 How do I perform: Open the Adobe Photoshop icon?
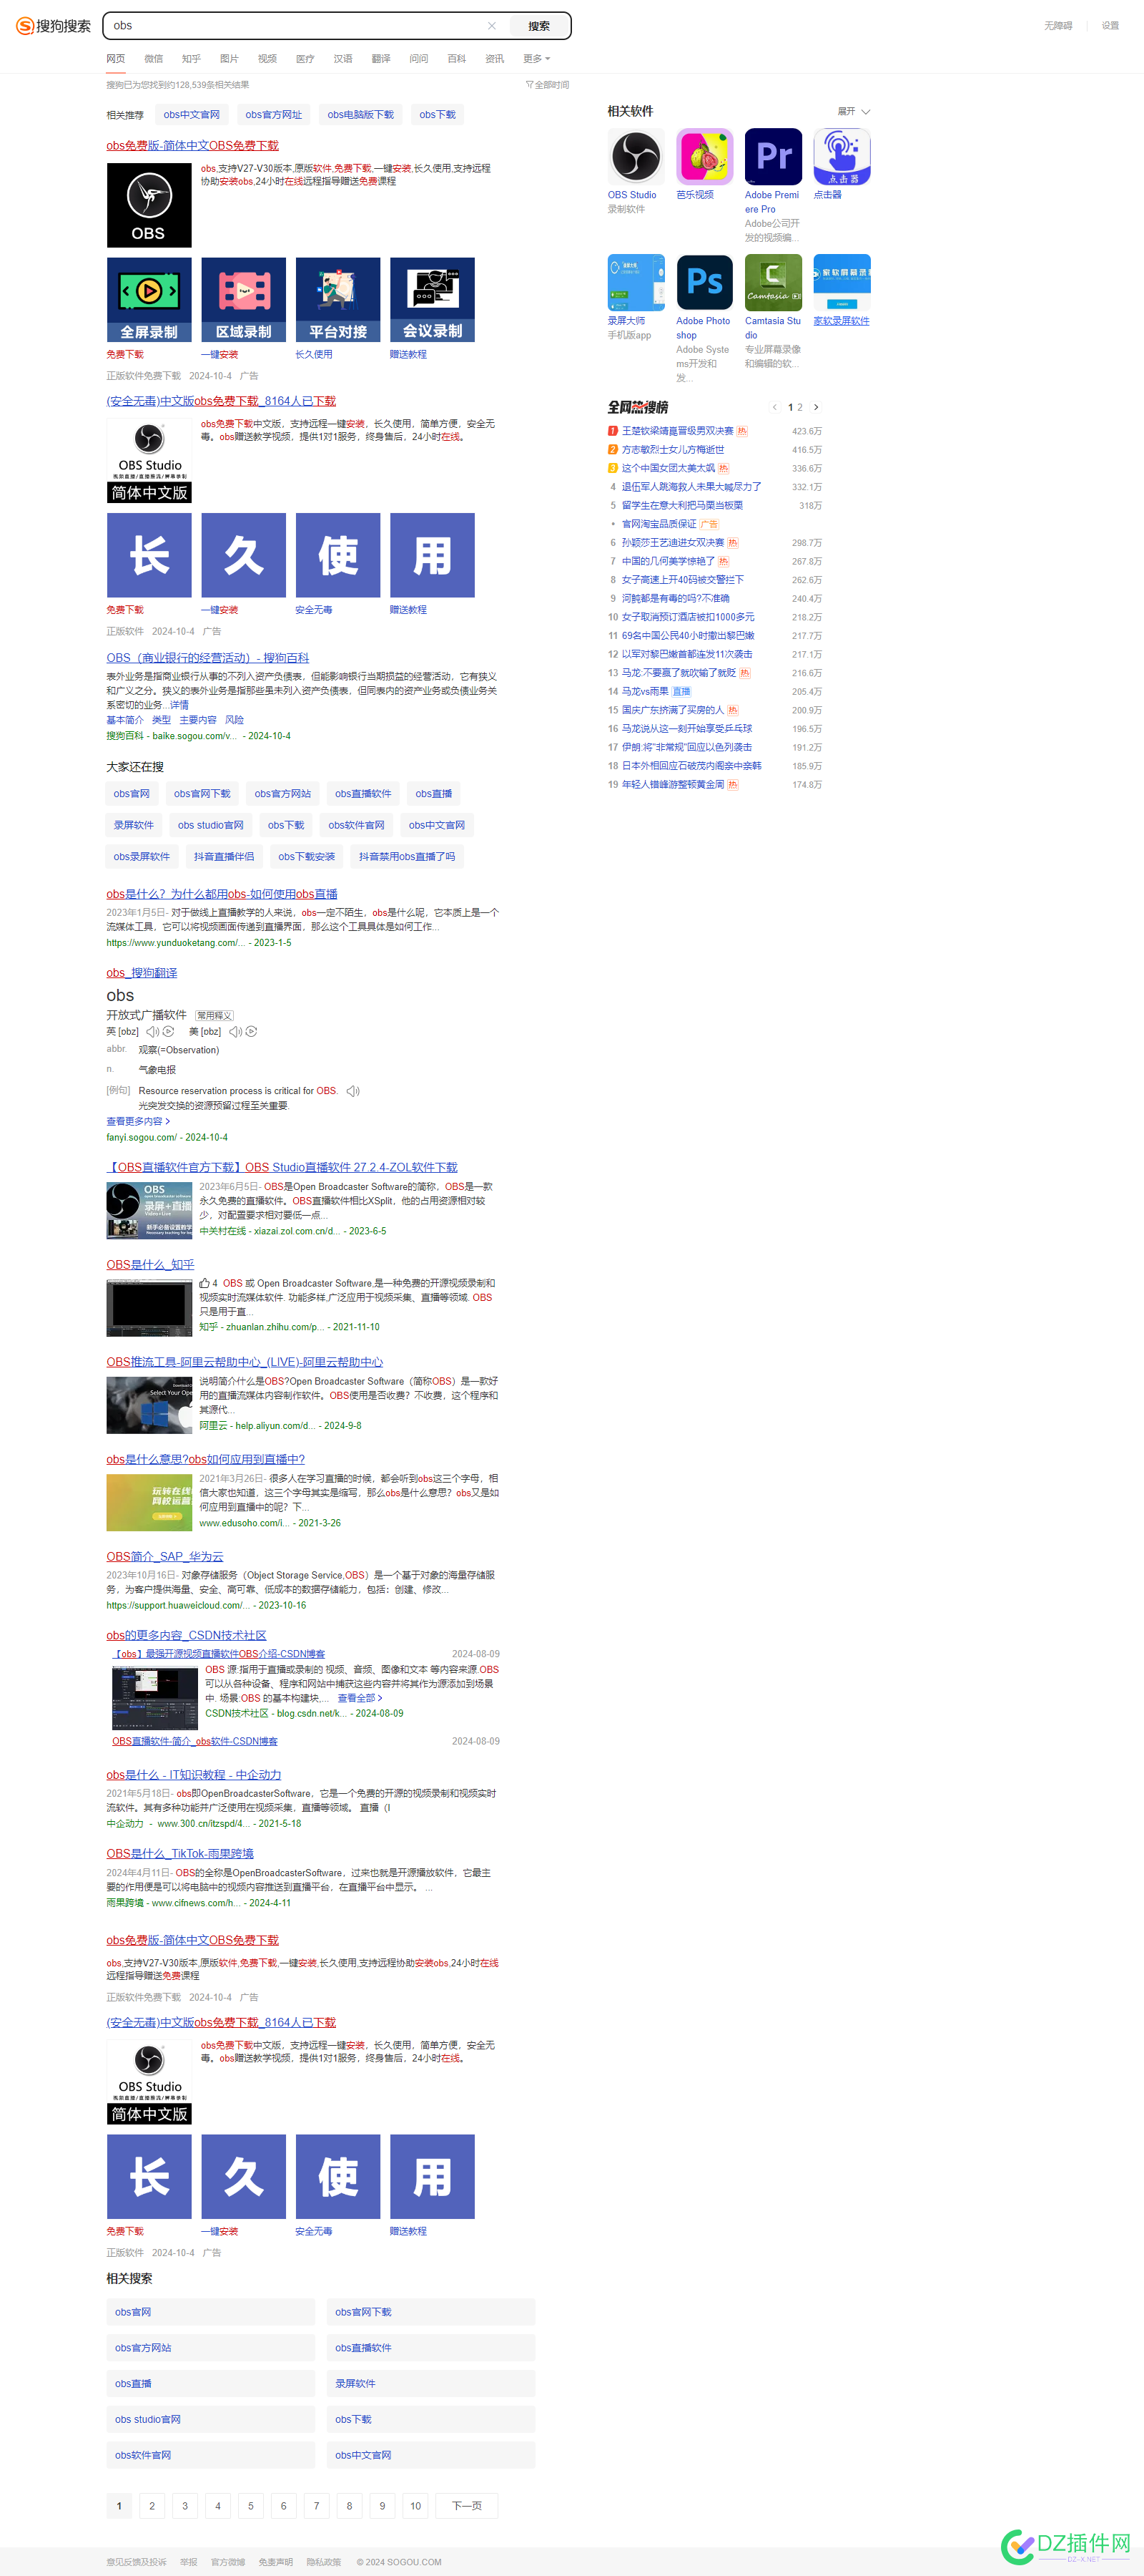click(704, 283)
